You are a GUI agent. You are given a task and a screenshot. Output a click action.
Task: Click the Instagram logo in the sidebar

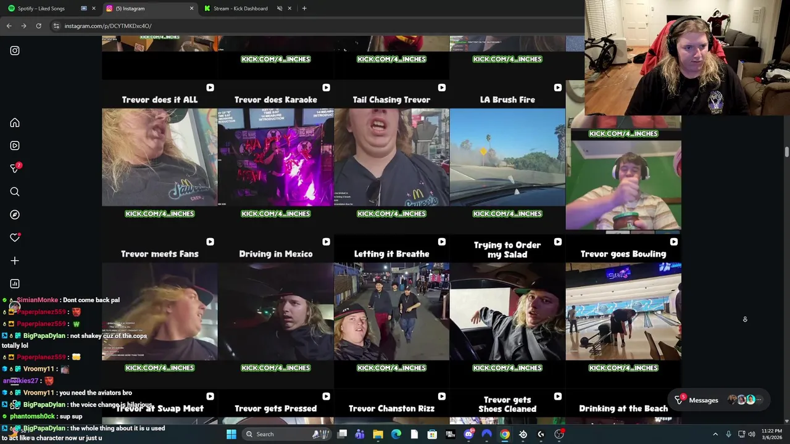pyautogui.click(x=15, y=51)
